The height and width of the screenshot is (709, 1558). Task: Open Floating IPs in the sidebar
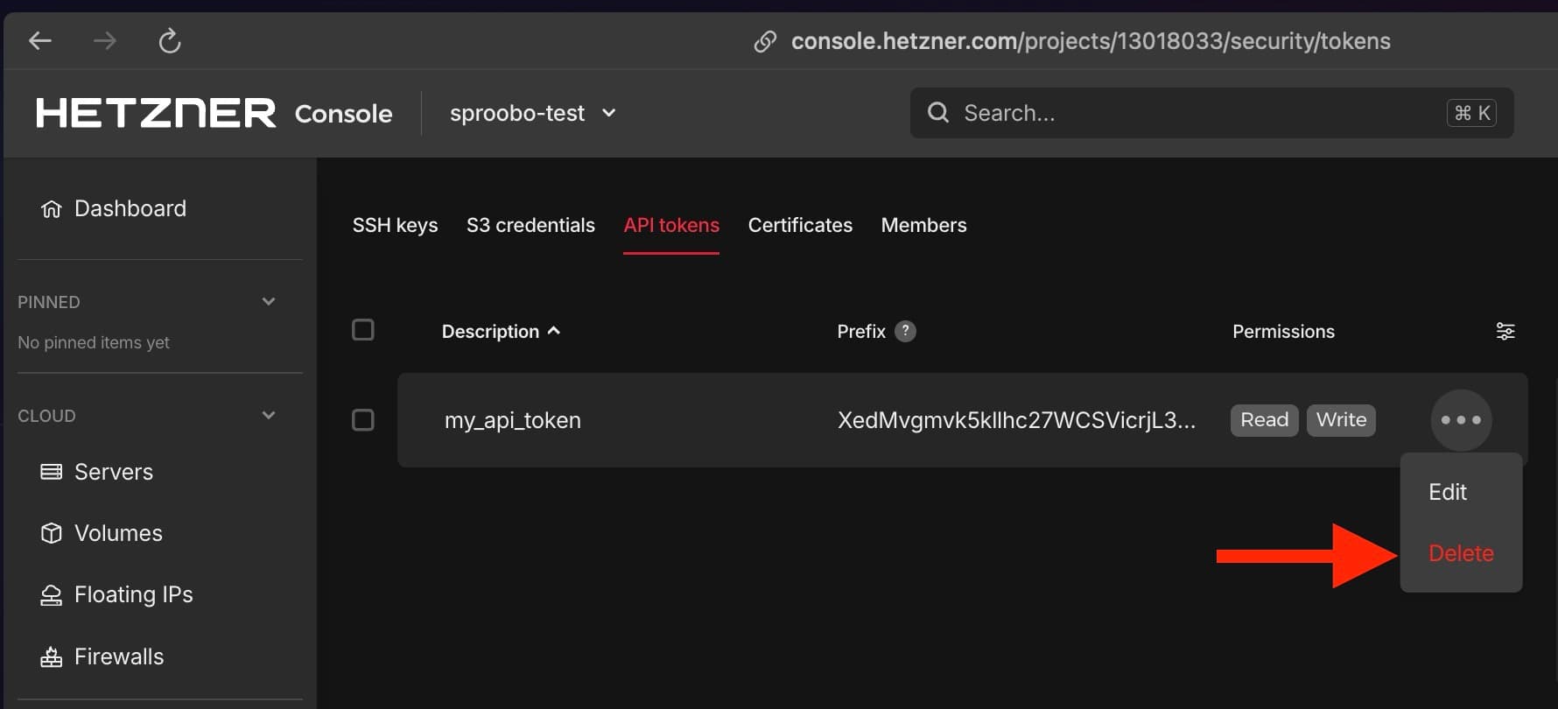(x=134, y=594)
